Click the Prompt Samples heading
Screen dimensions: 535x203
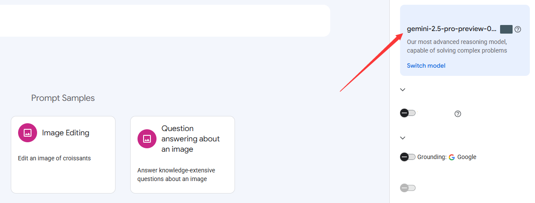pos(63,98)
